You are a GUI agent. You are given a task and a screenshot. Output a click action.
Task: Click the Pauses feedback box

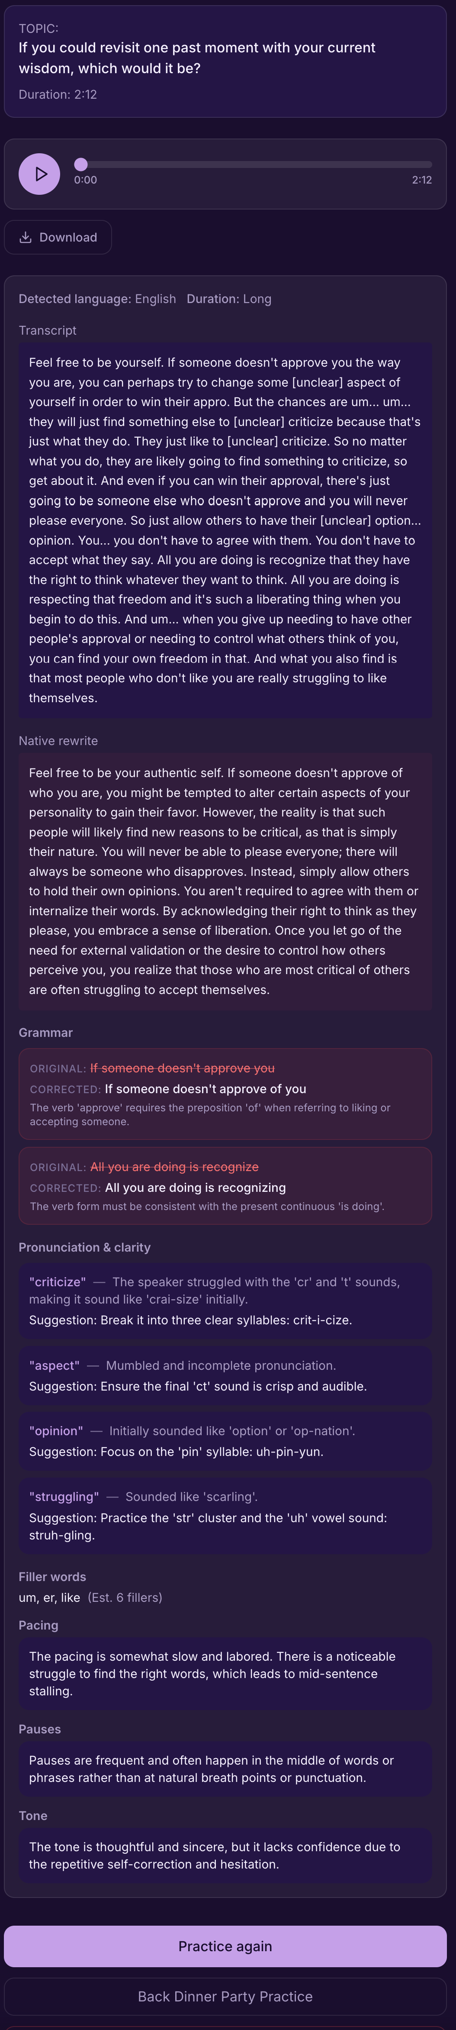point(225,1769)
